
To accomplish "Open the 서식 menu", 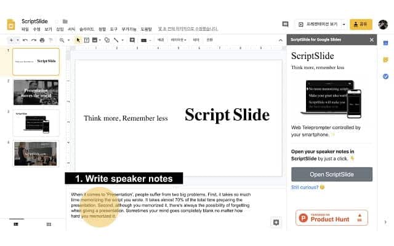I will point(71,29).
